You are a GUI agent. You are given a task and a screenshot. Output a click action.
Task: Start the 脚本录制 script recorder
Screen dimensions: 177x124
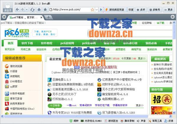(127, 121)
